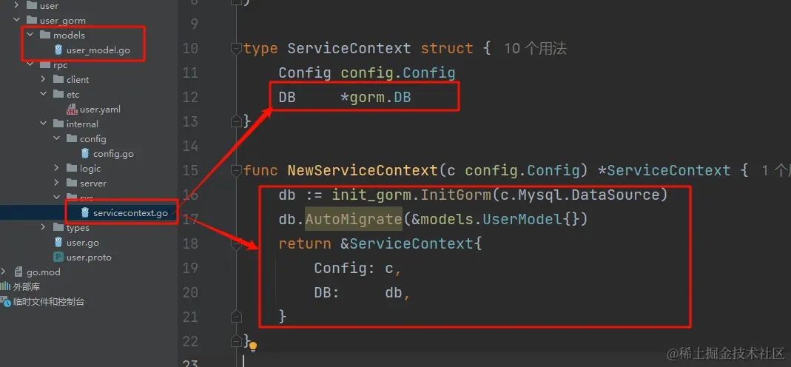Screen dimensions: 791x367
Task: Click line number 20 in the gutter
Action: click(191, 292)
